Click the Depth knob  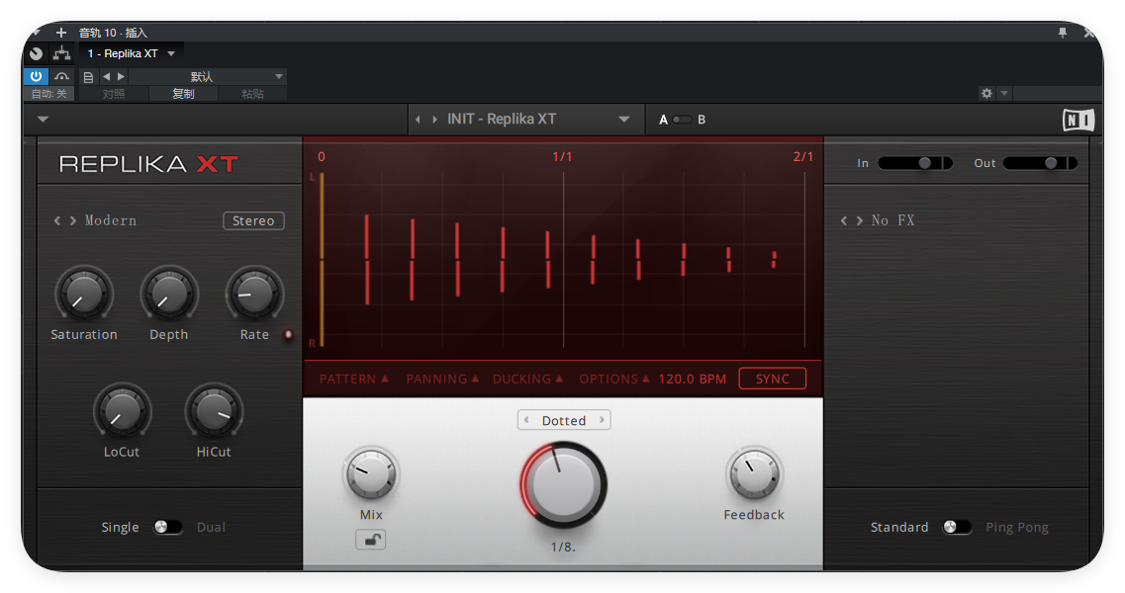[x=169, y=294]
